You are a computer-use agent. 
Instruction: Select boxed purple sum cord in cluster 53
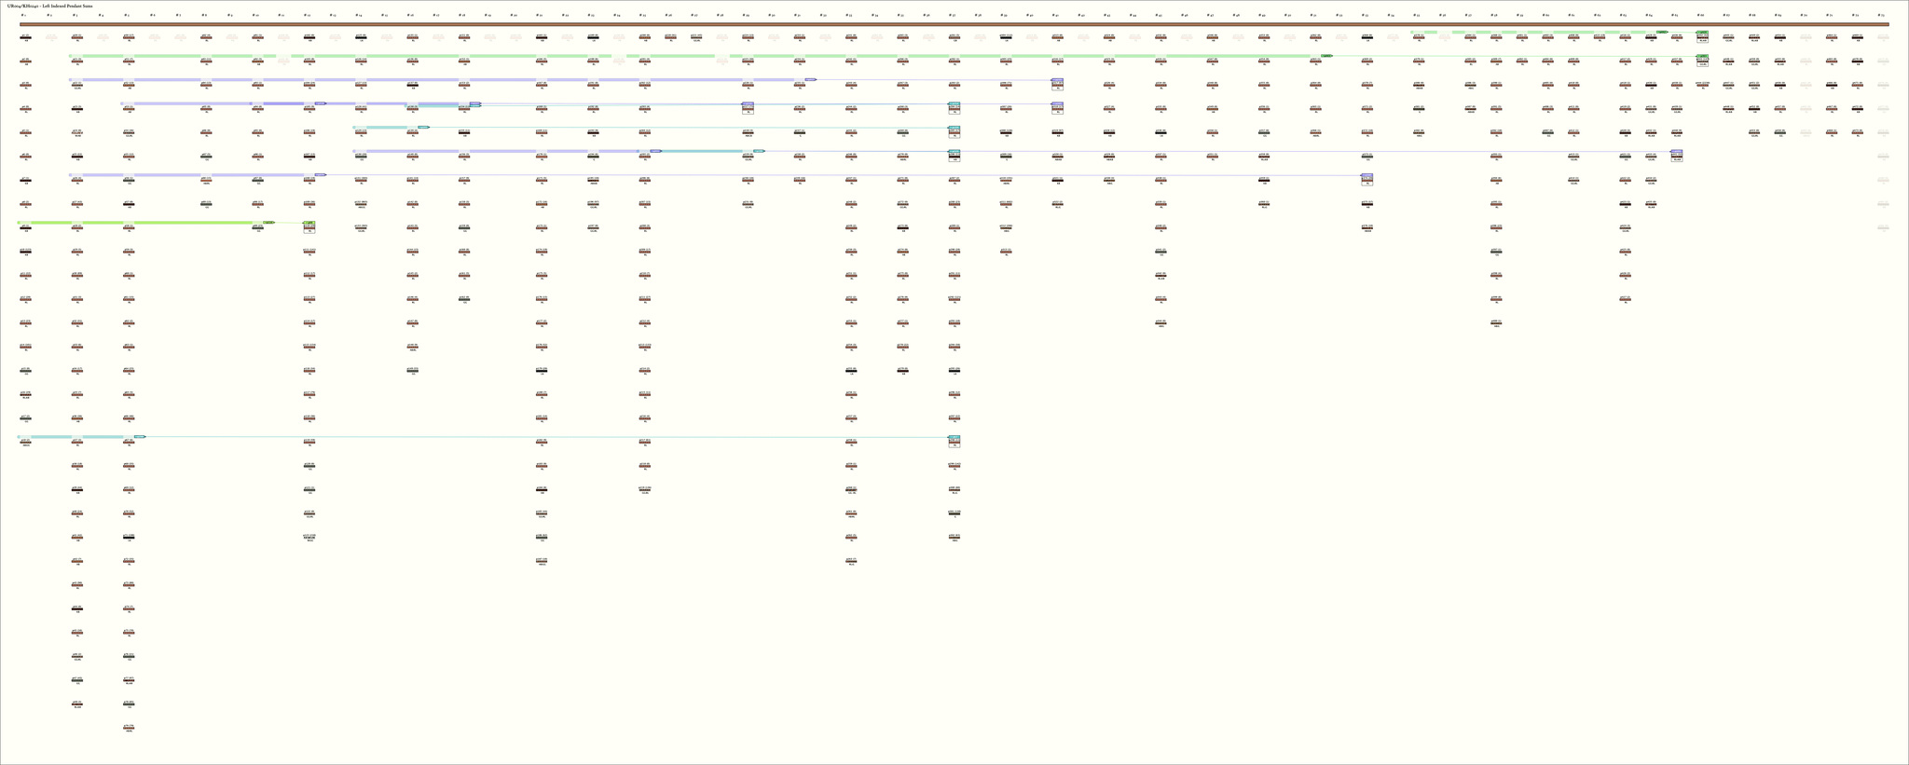(x=1367, y=179)
